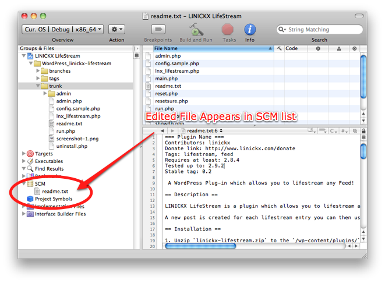
Task: Click the SCM database icon
Action: click(30, 184)
